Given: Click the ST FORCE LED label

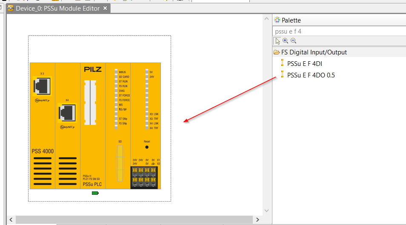Looking at the screenshot, I should coord(124,96).
